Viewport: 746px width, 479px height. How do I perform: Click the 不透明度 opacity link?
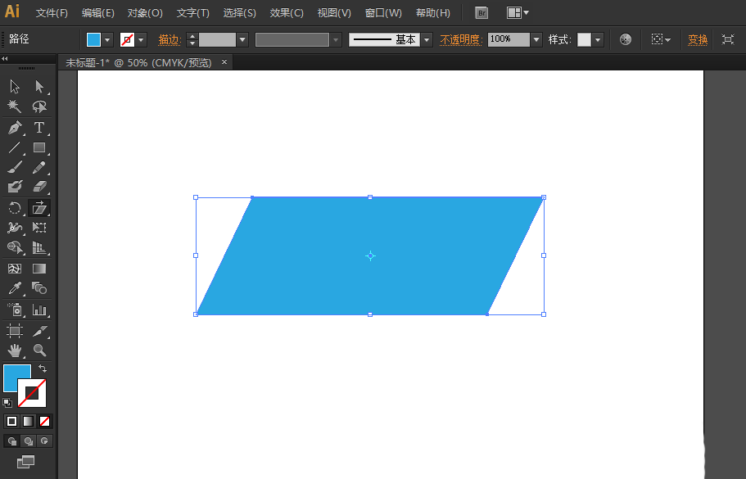tap(461, 40)
